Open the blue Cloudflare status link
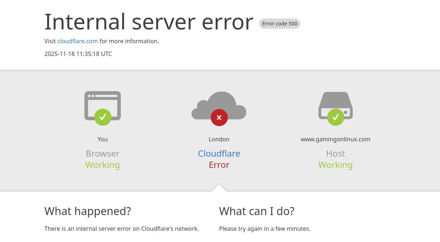 point(219,153)
